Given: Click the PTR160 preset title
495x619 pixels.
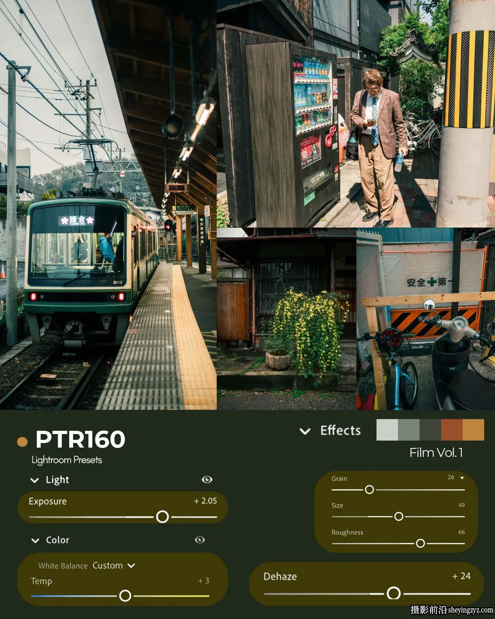Looking at the screenshot, I should 80,439.
